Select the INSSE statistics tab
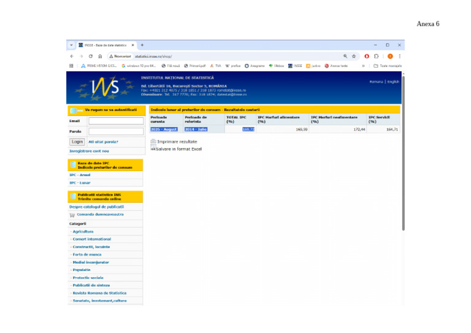 [x=105, y=45]
